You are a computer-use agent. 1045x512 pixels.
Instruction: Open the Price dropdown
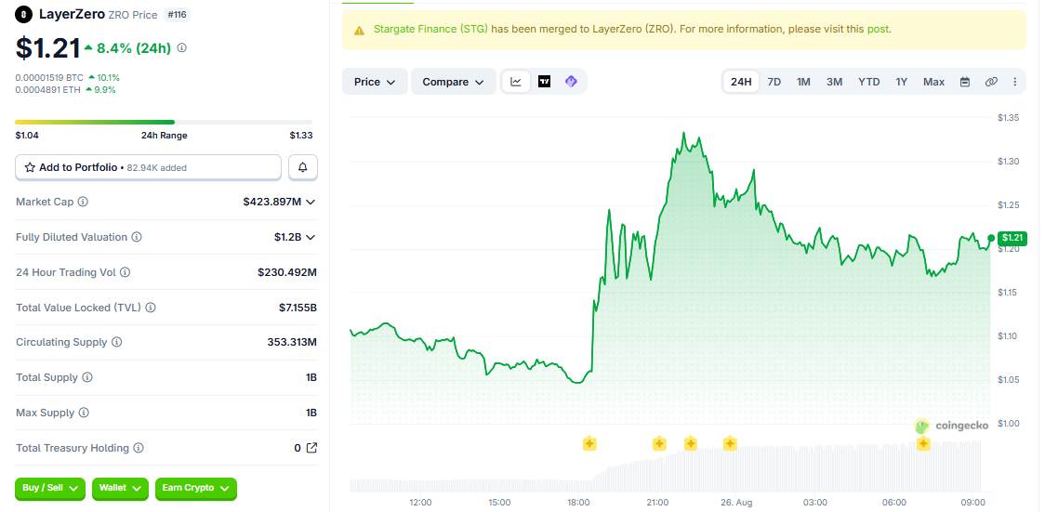pyautogui.click(x=375, y=82)
